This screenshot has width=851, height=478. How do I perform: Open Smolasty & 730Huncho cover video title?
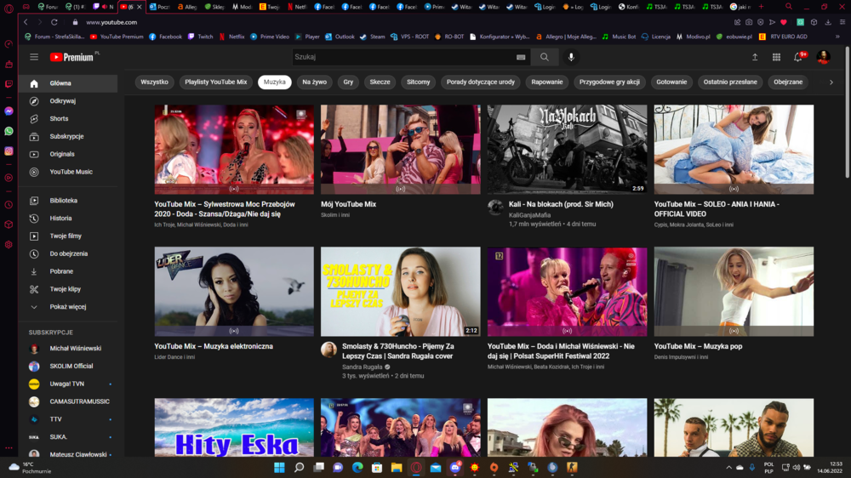click(x=397, y=351)
